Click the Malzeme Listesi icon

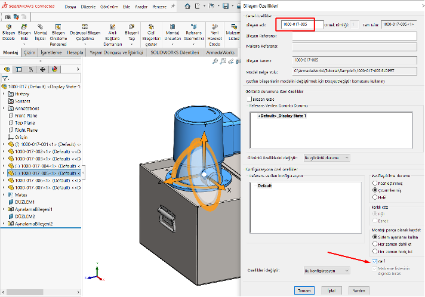233,27
